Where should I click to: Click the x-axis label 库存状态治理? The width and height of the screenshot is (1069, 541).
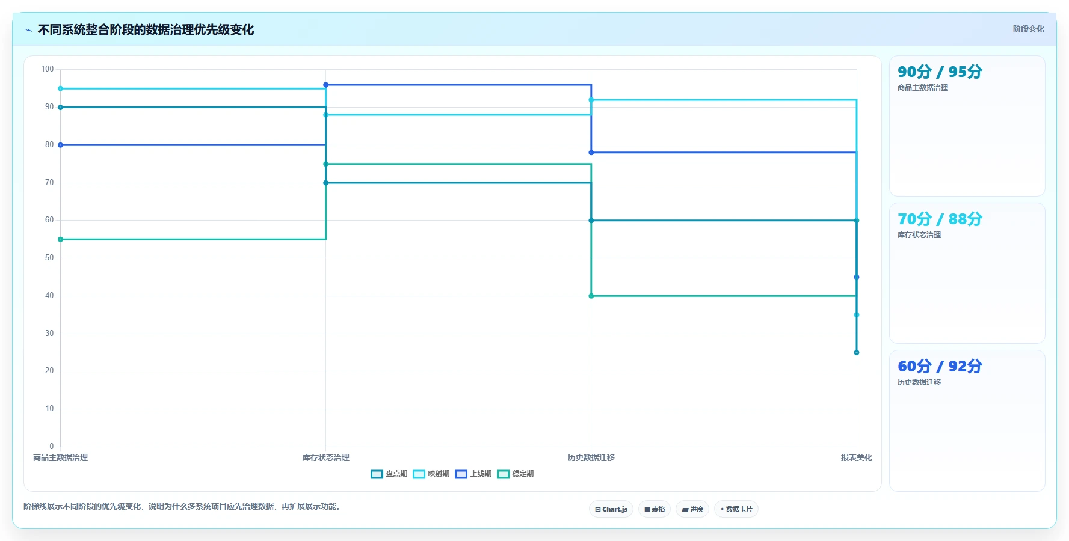pyautogui.click(x=325, y=458)
